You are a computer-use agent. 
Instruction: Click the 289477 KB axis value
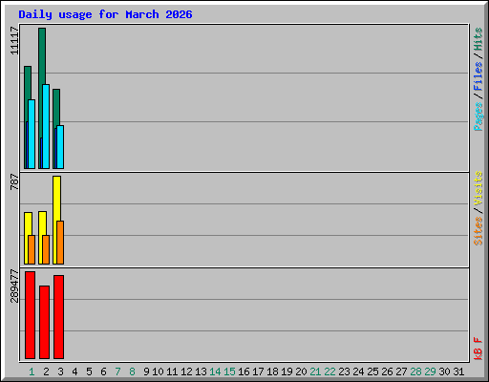coord(14,286)
